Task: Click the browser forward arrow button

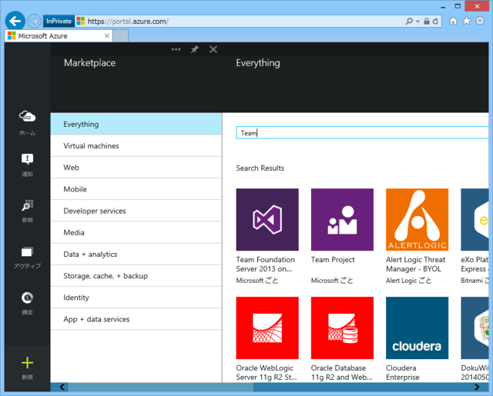Action: tap(34, 22)
